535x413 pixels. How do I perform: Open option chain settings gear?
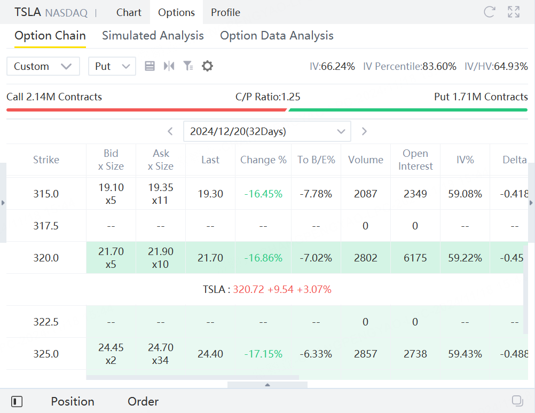[207, 66]
